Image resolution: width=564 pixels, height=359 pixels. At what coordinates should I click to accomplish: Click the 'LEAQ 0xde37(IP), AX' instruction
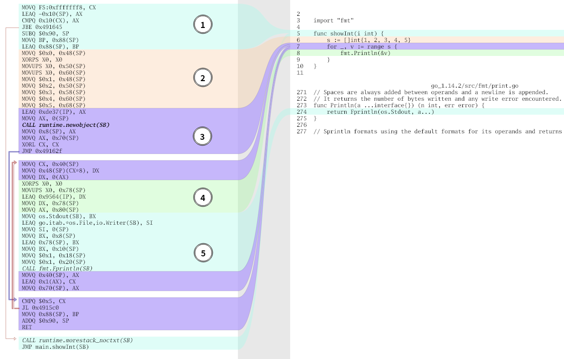[54, 112]
